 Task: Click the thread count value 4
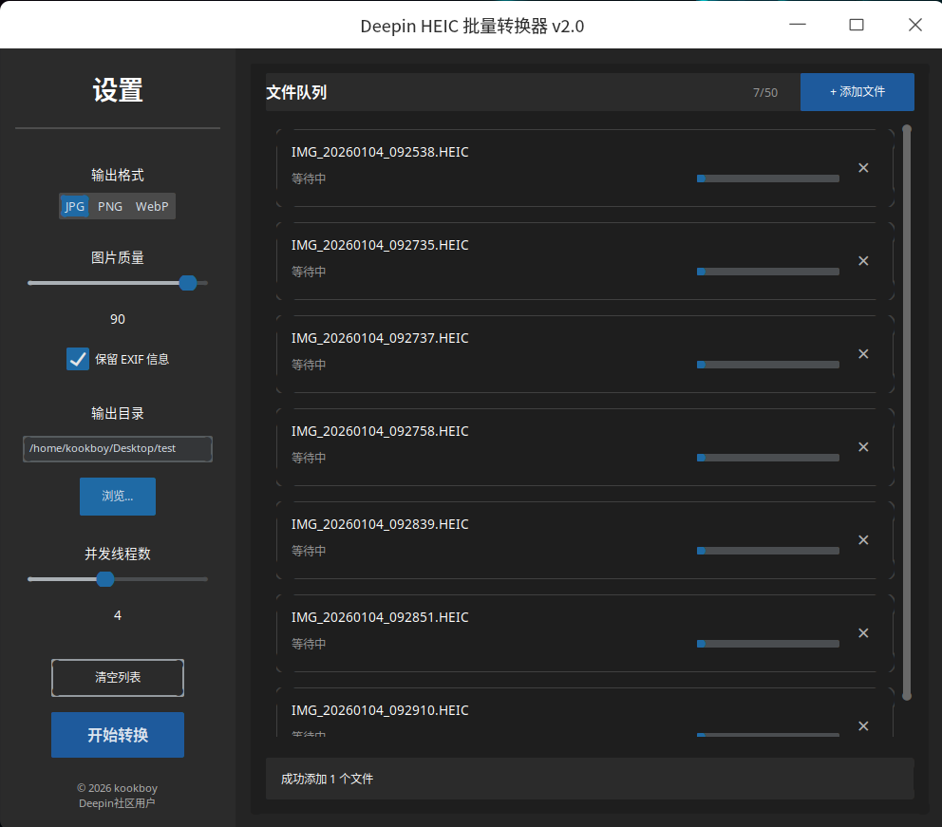click(118, 615)
